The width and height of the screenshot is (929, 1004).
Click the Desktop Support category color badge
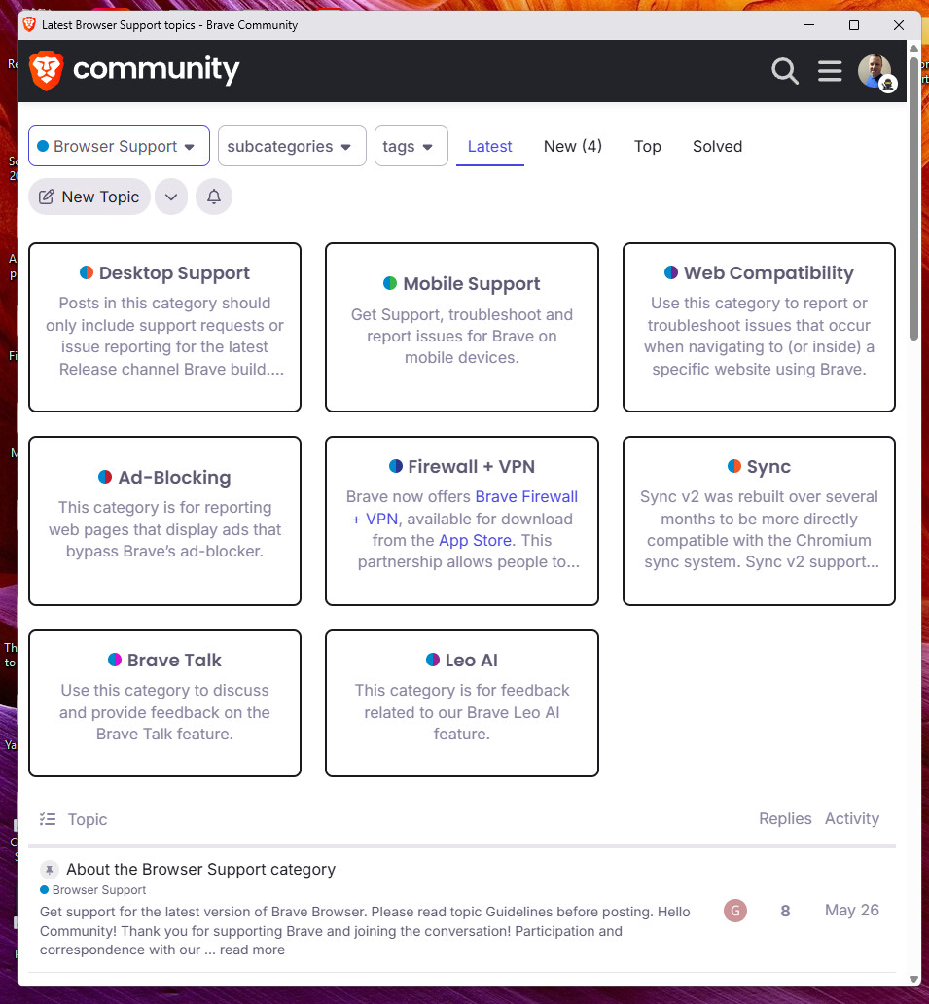(87, 272)
